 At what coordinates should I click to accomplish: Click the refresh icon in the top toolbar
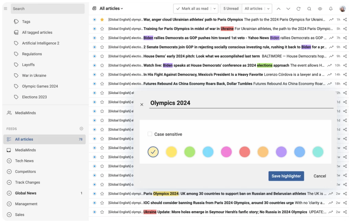pos(299,9)
